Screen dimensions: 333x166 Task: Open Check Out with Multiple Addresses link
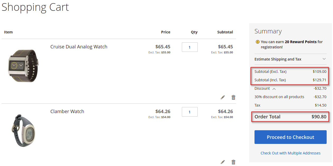(x=290, y=153)
